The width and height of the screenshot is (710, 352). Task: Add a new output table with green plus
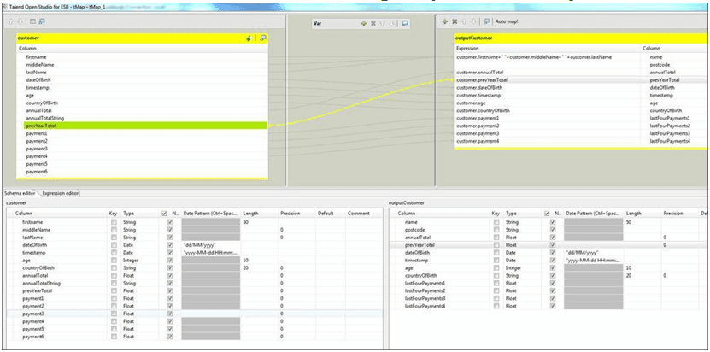444,21
